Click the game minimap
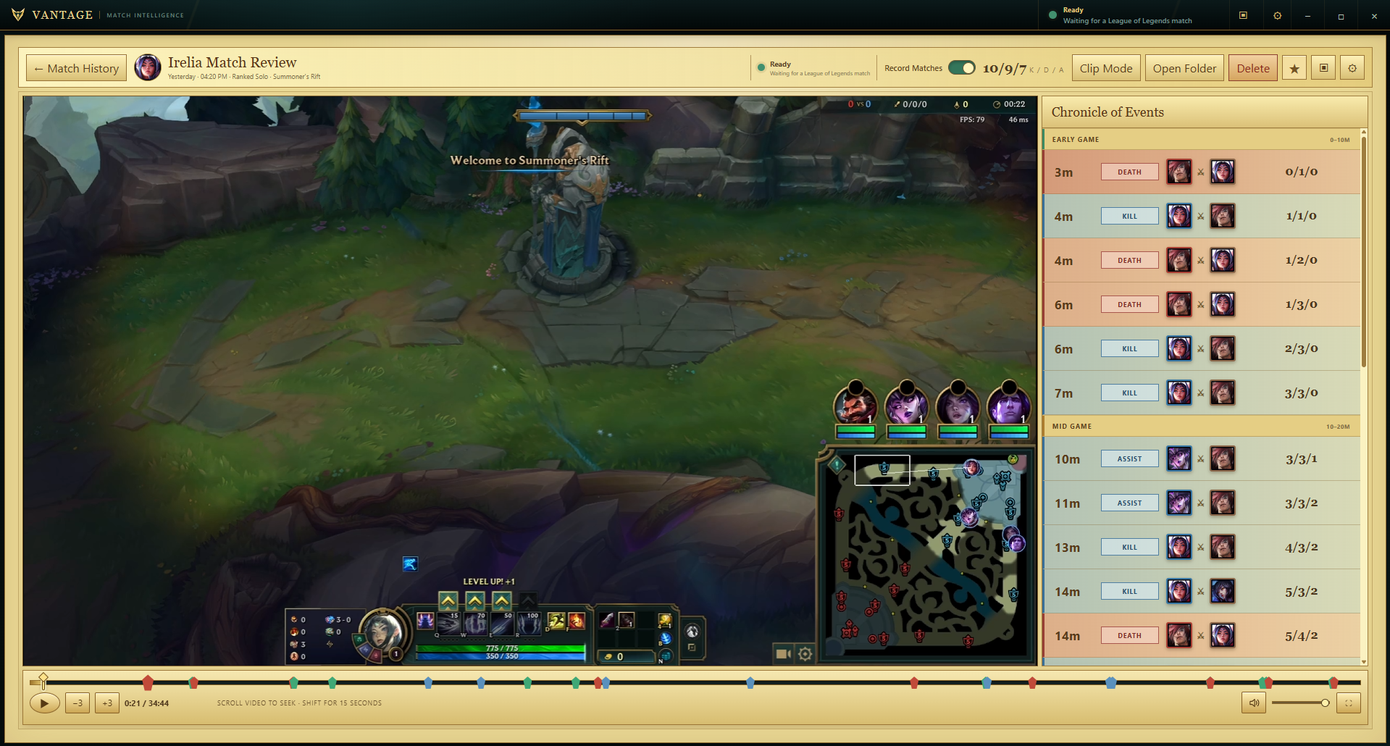This screenshot has height=746, width=1390. click(927, 554)
